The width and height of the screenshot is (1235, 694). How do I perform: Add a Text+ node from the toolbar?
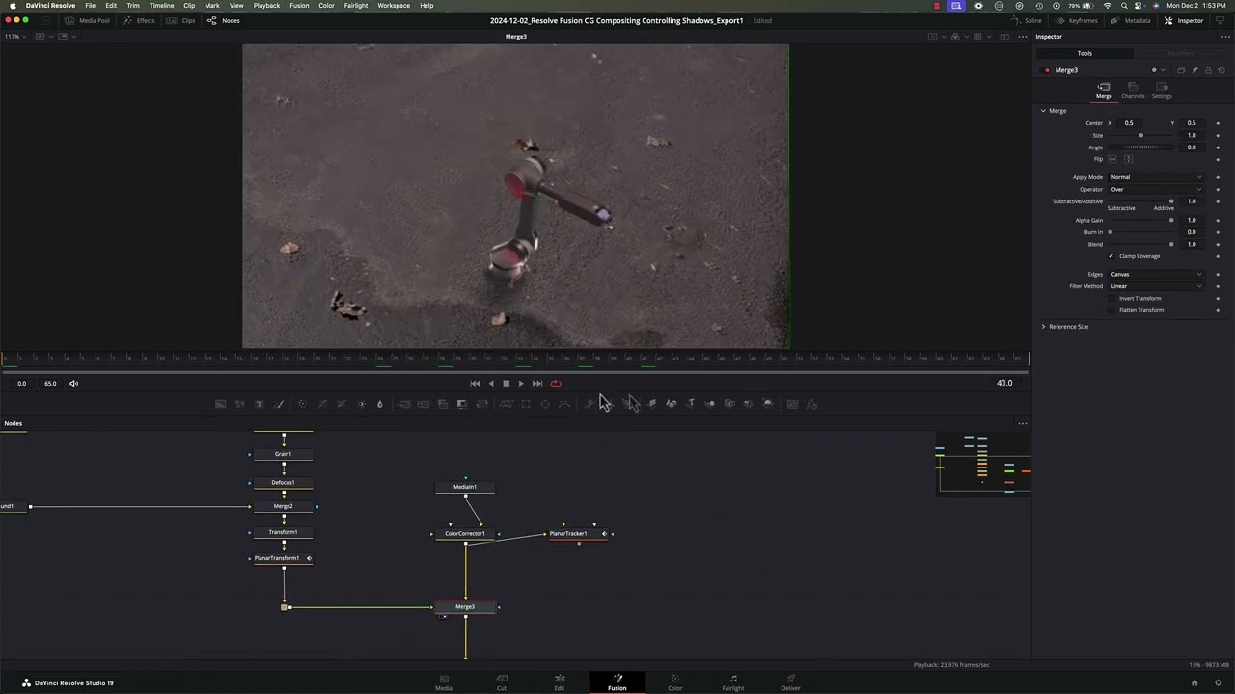[260, 404]
